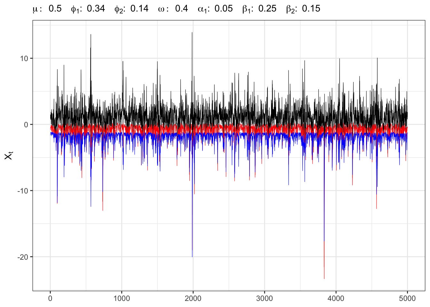Image resolution: width=430 pixels, height=307 pixels.
Task: Click the β2: 0.15 parameter label
Action: click(x=303, y=9)
